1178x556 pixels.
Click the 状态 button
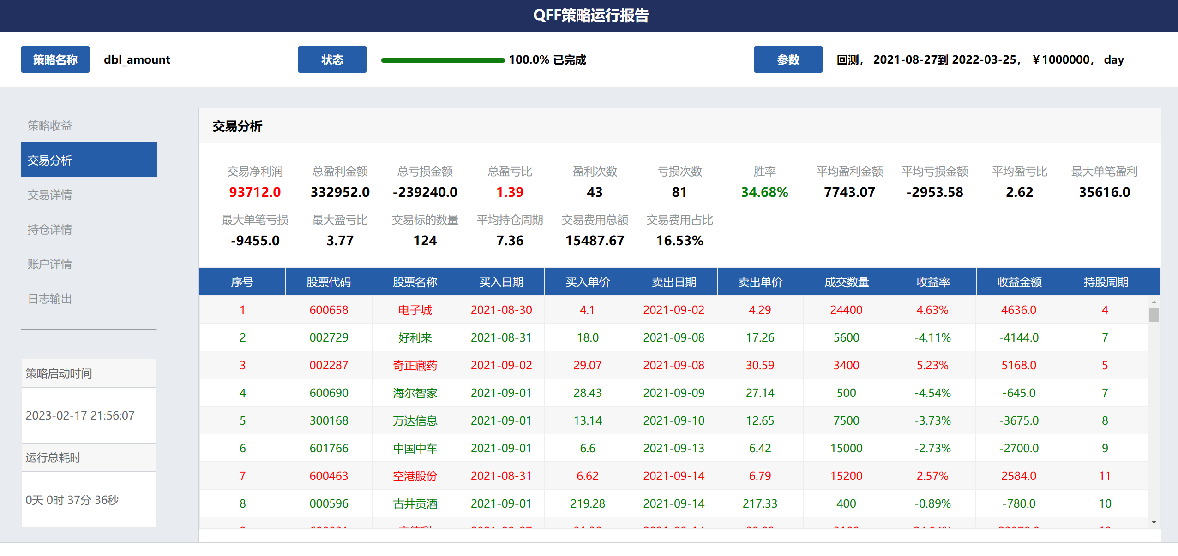[332, 59]
